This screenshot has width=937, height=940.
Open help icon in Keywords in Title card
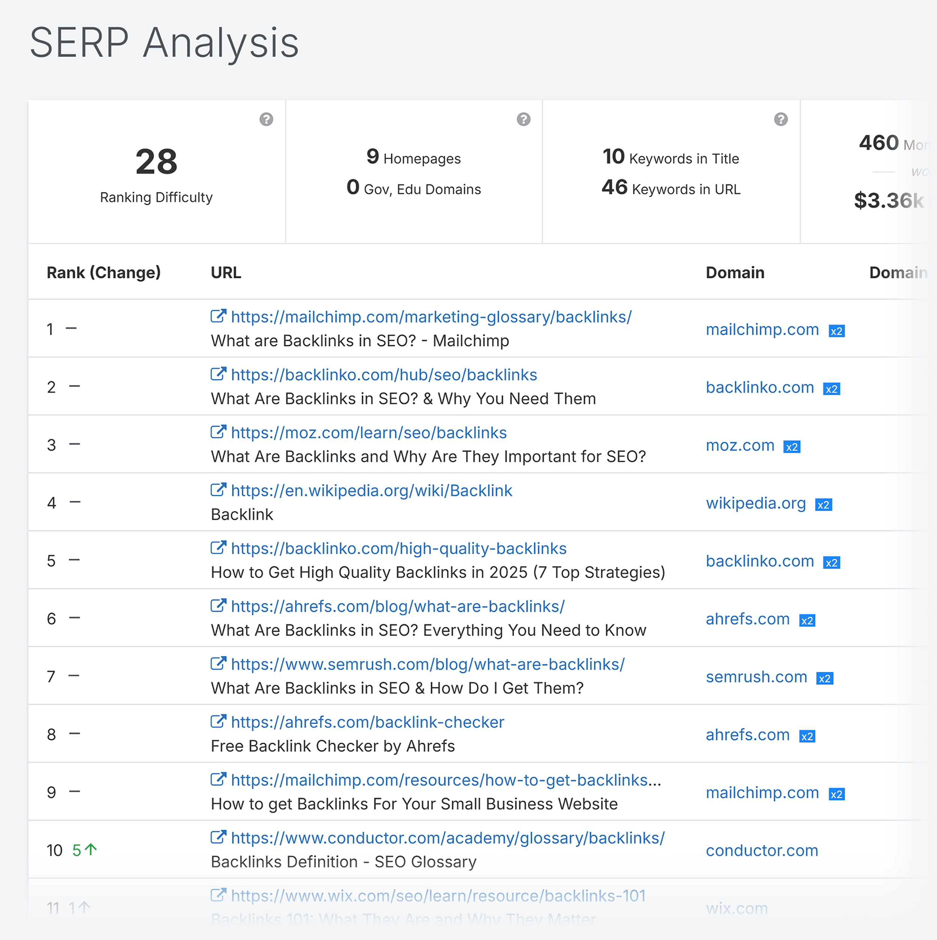pyautogui.click(x=781, y=119)
